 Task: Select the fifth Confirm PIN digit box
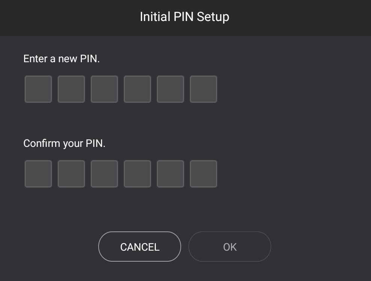[x=170, y=174]
